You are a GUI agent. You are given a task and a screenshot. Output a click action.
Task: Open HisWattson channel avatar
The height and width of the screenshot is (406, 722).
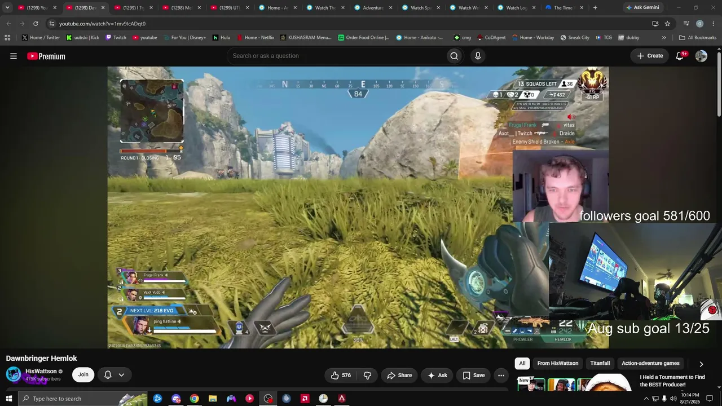[x=14, y=374]
